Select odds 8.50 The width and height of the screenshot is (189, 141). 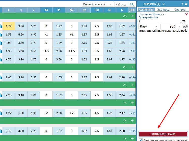(34, 51)
